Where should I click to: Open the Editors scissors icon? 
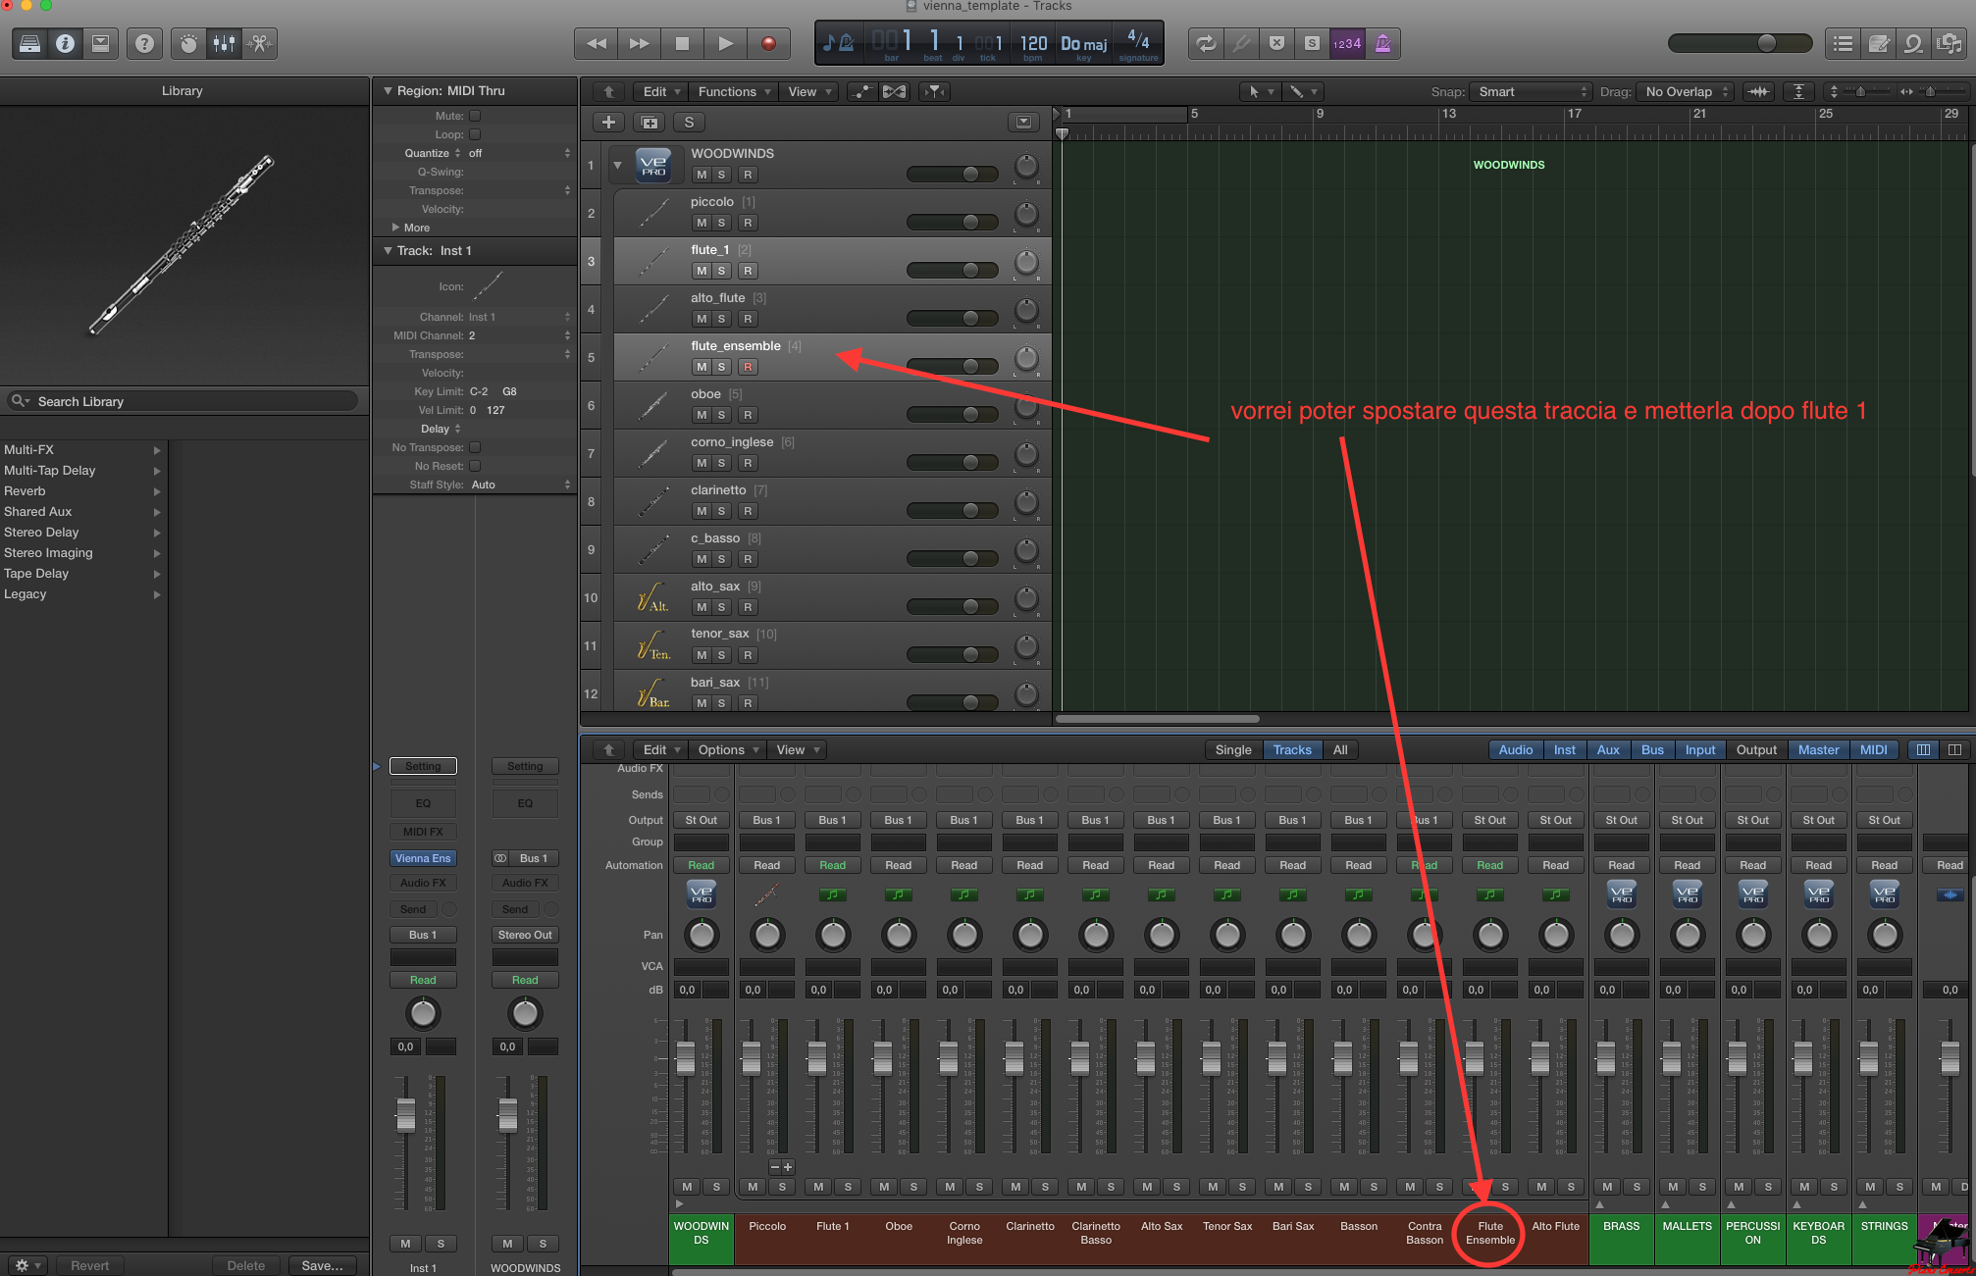259,43
